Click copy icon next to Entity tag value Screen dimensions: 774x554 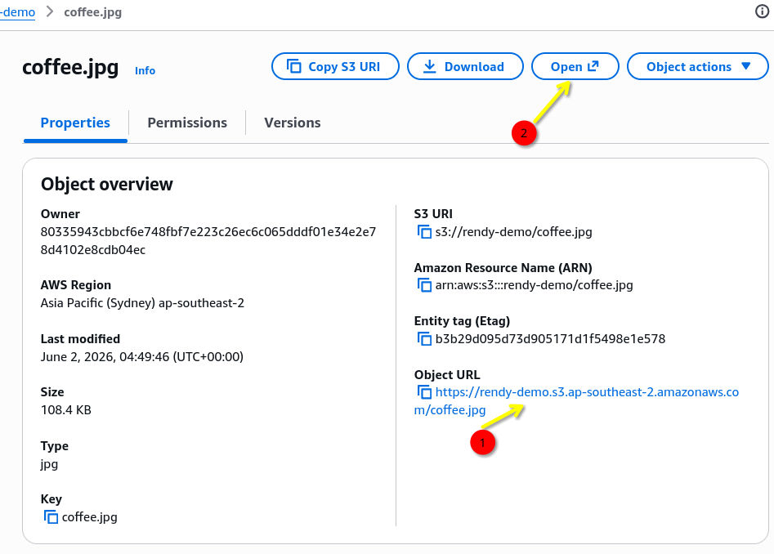pos(424,338)
